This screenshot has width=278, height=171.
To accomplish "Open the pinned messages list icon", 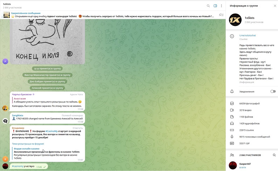I will click(x=221, y=15).
